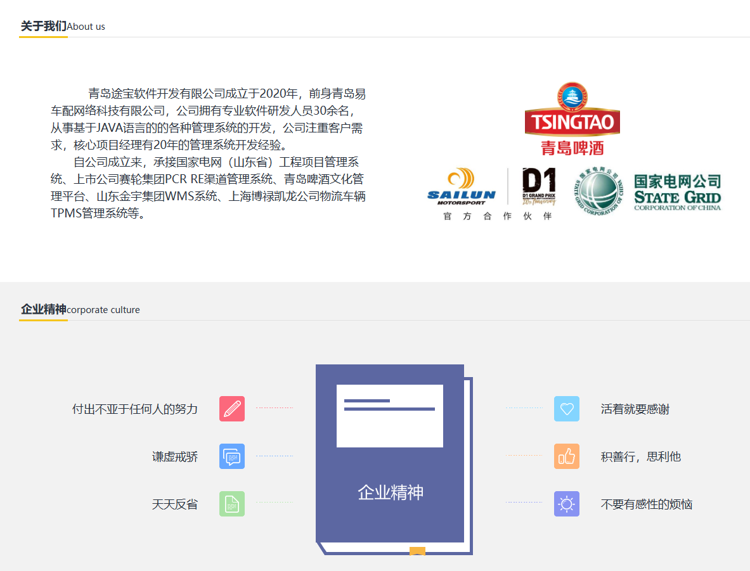This screenshot has height=571, width=750.
Task: Click the paragraph starting 自公司成立来
Action: click(208, 188)
